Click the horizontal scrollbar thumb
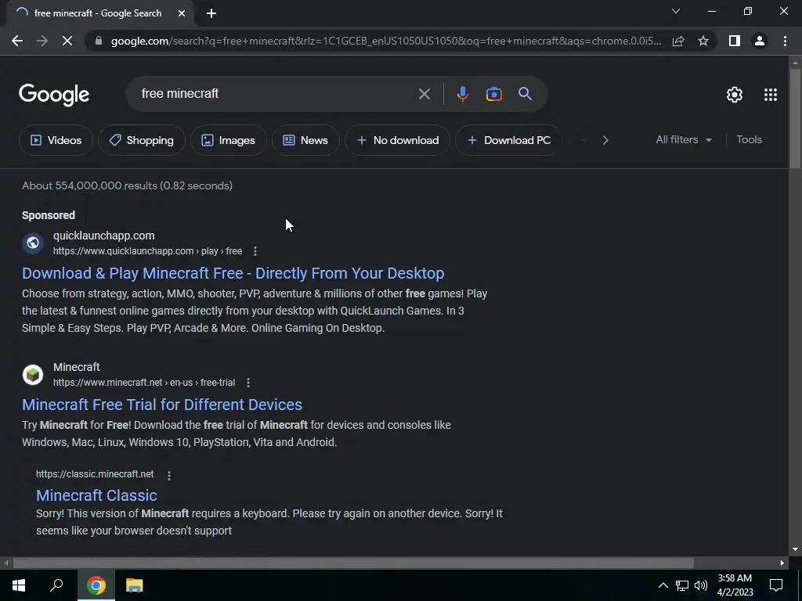802x601 pixels. pyautogui.click(x=353, y=563)
